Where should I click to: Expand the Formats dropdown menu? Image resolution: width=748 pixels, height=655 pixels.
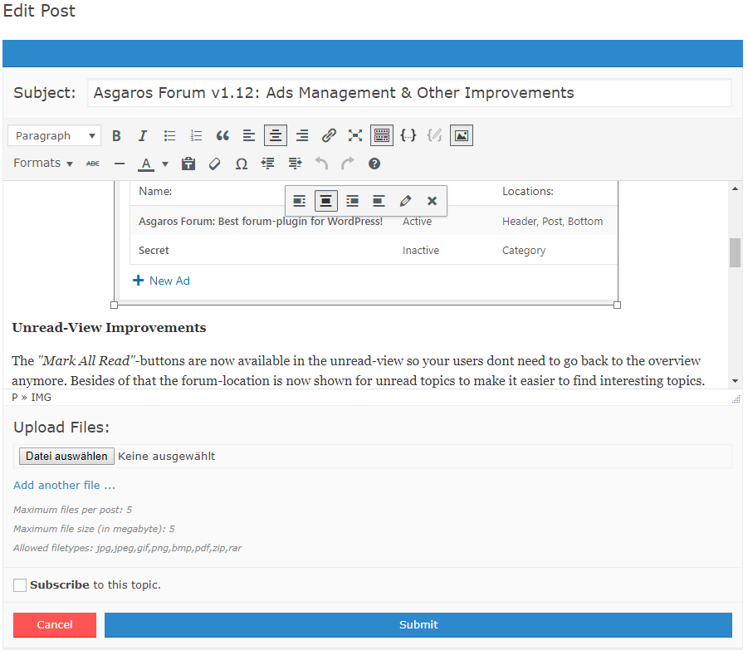tap(43, 164)
